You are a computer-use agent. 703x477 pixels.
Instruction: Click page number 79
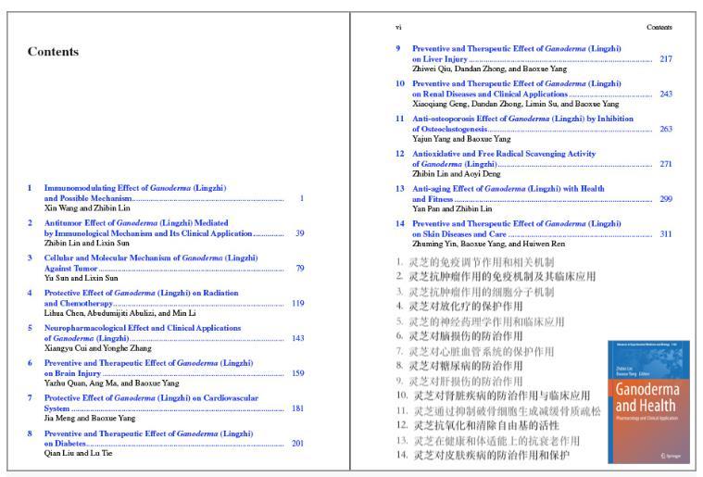300,268
